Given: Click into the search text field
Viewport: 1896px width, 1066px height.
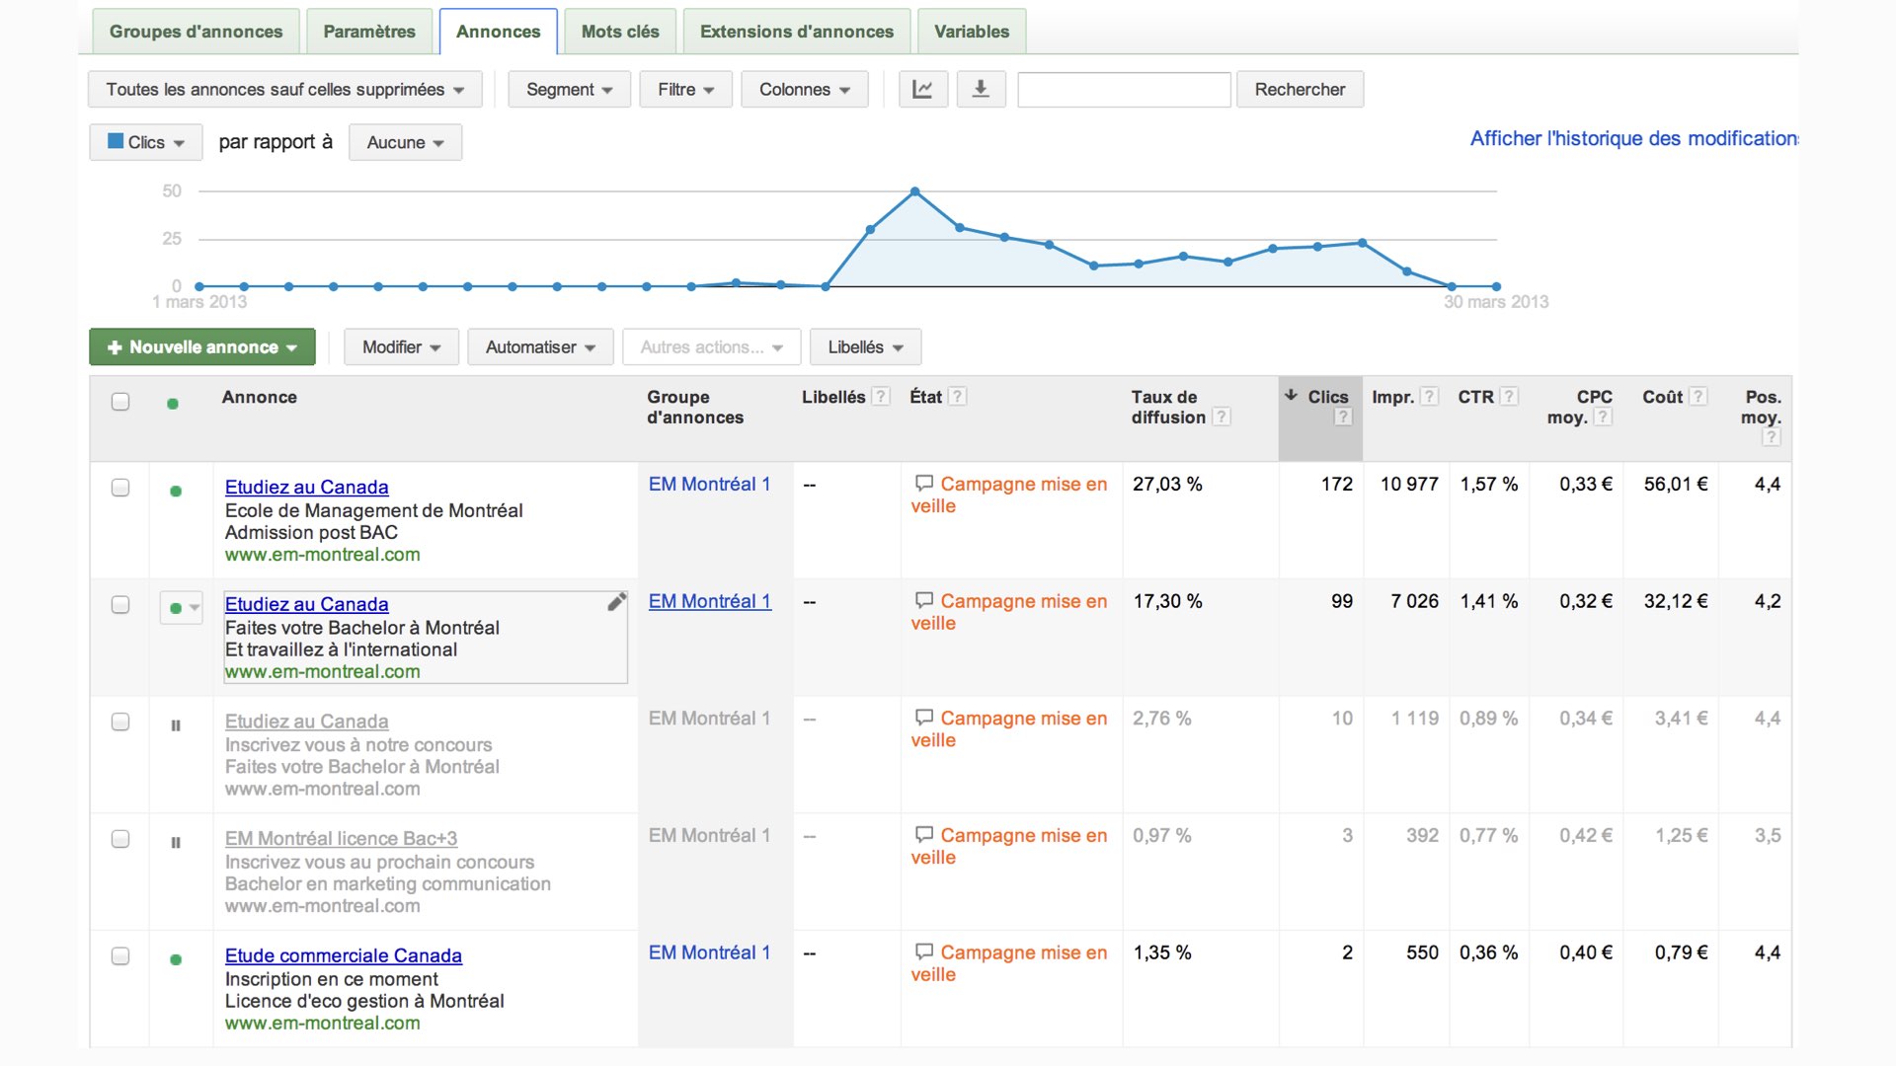Looking at the screenshot, I should coord(1124,89).
